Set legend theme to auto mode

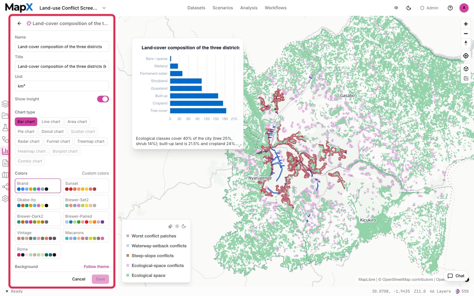(171, 226)
